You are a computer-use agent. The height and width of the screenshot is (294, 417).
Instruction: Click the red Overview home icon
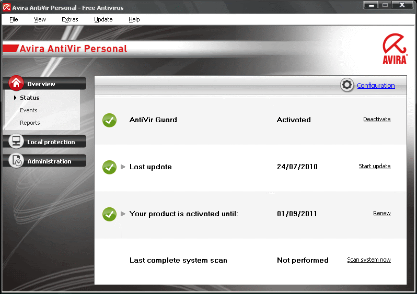(x=17, y=83)
